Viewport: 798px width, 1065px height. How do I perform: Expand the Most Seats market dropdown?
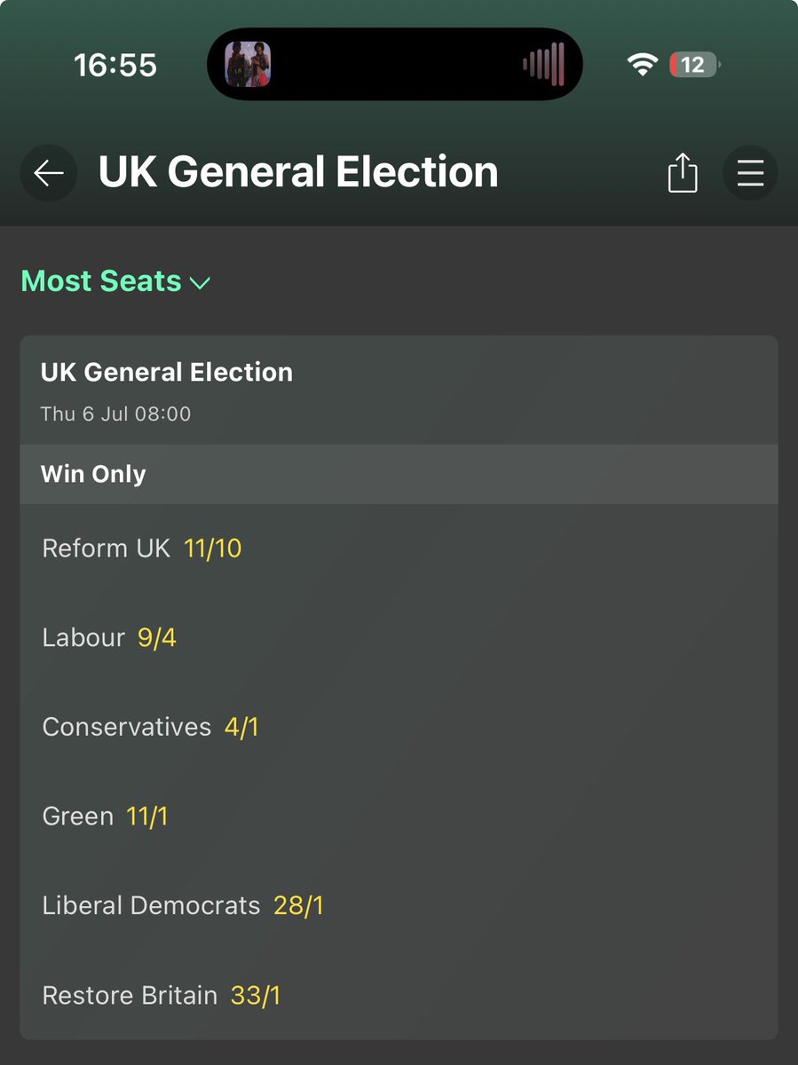point(101,281)
